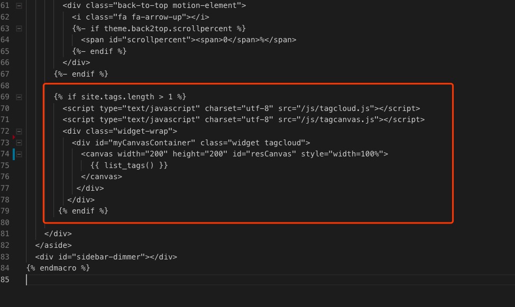This screenshot has width=515, height=307.
Task: Click line number 80 in gutter
Action: [x=5, y=222]
